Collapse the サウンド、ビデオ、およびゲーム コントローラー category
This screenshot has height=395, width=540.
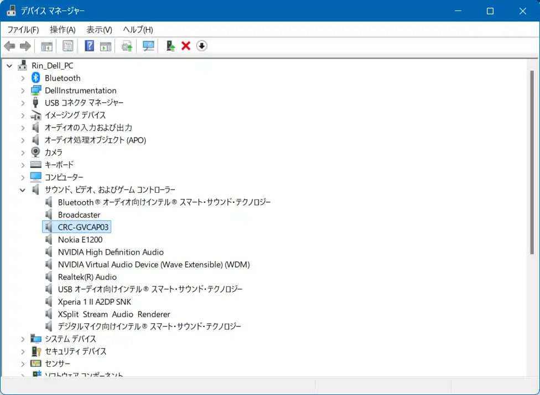click(x=23, y=190)
